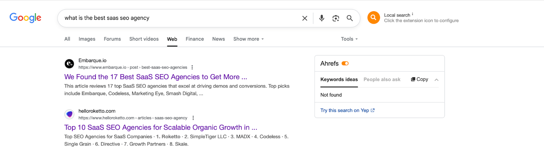Click the external link icon beside Yep
Image resolution: width=544 pixels, height=152 pixels.
pos(373,110)
